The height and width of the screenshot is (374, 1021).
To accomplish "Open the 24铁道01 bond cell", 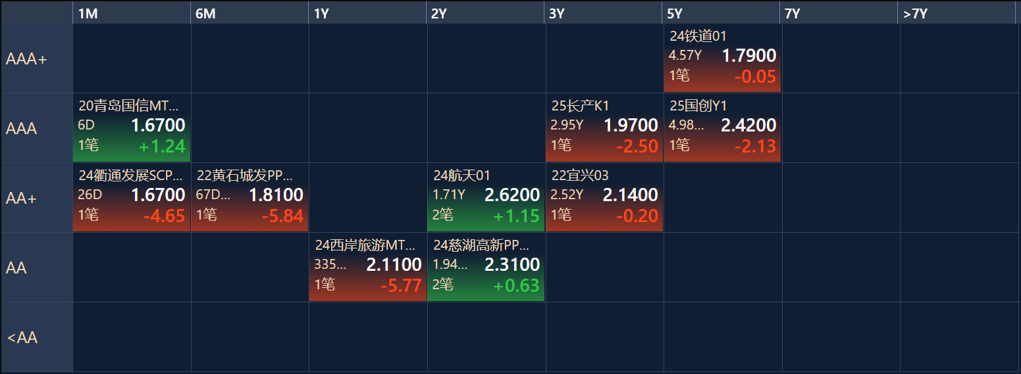I will click(x=722, y=58).
